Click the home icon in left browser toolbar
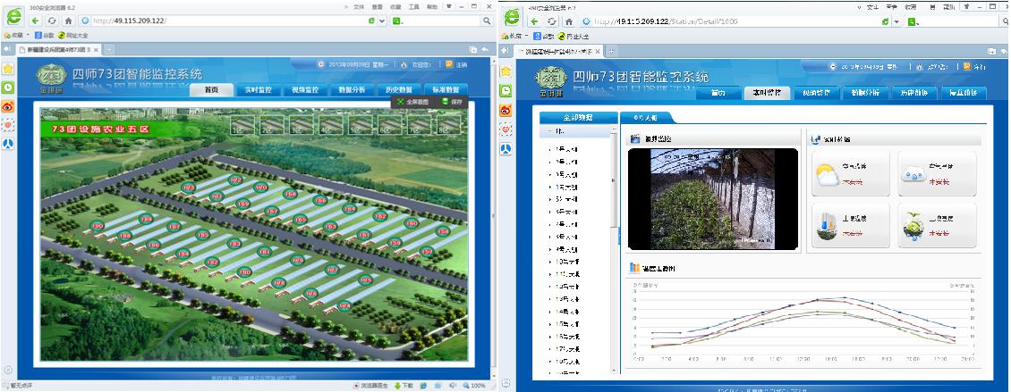The width and height of the screenshot is (1011, 392). (x=69, y=20)
